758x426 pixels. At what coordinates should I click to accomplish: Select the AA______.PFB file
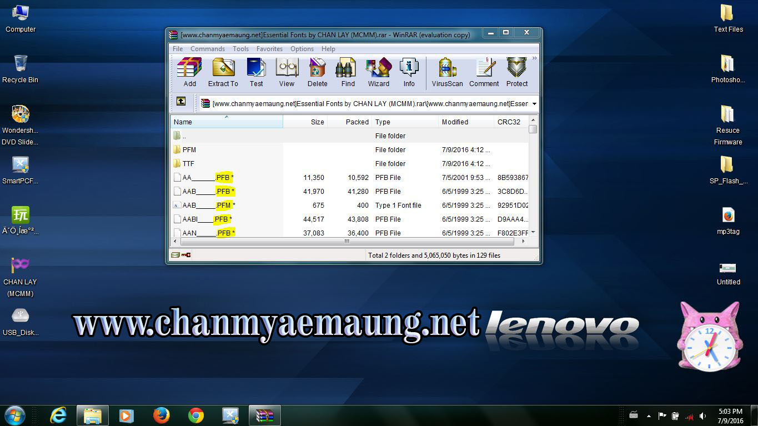350,178
